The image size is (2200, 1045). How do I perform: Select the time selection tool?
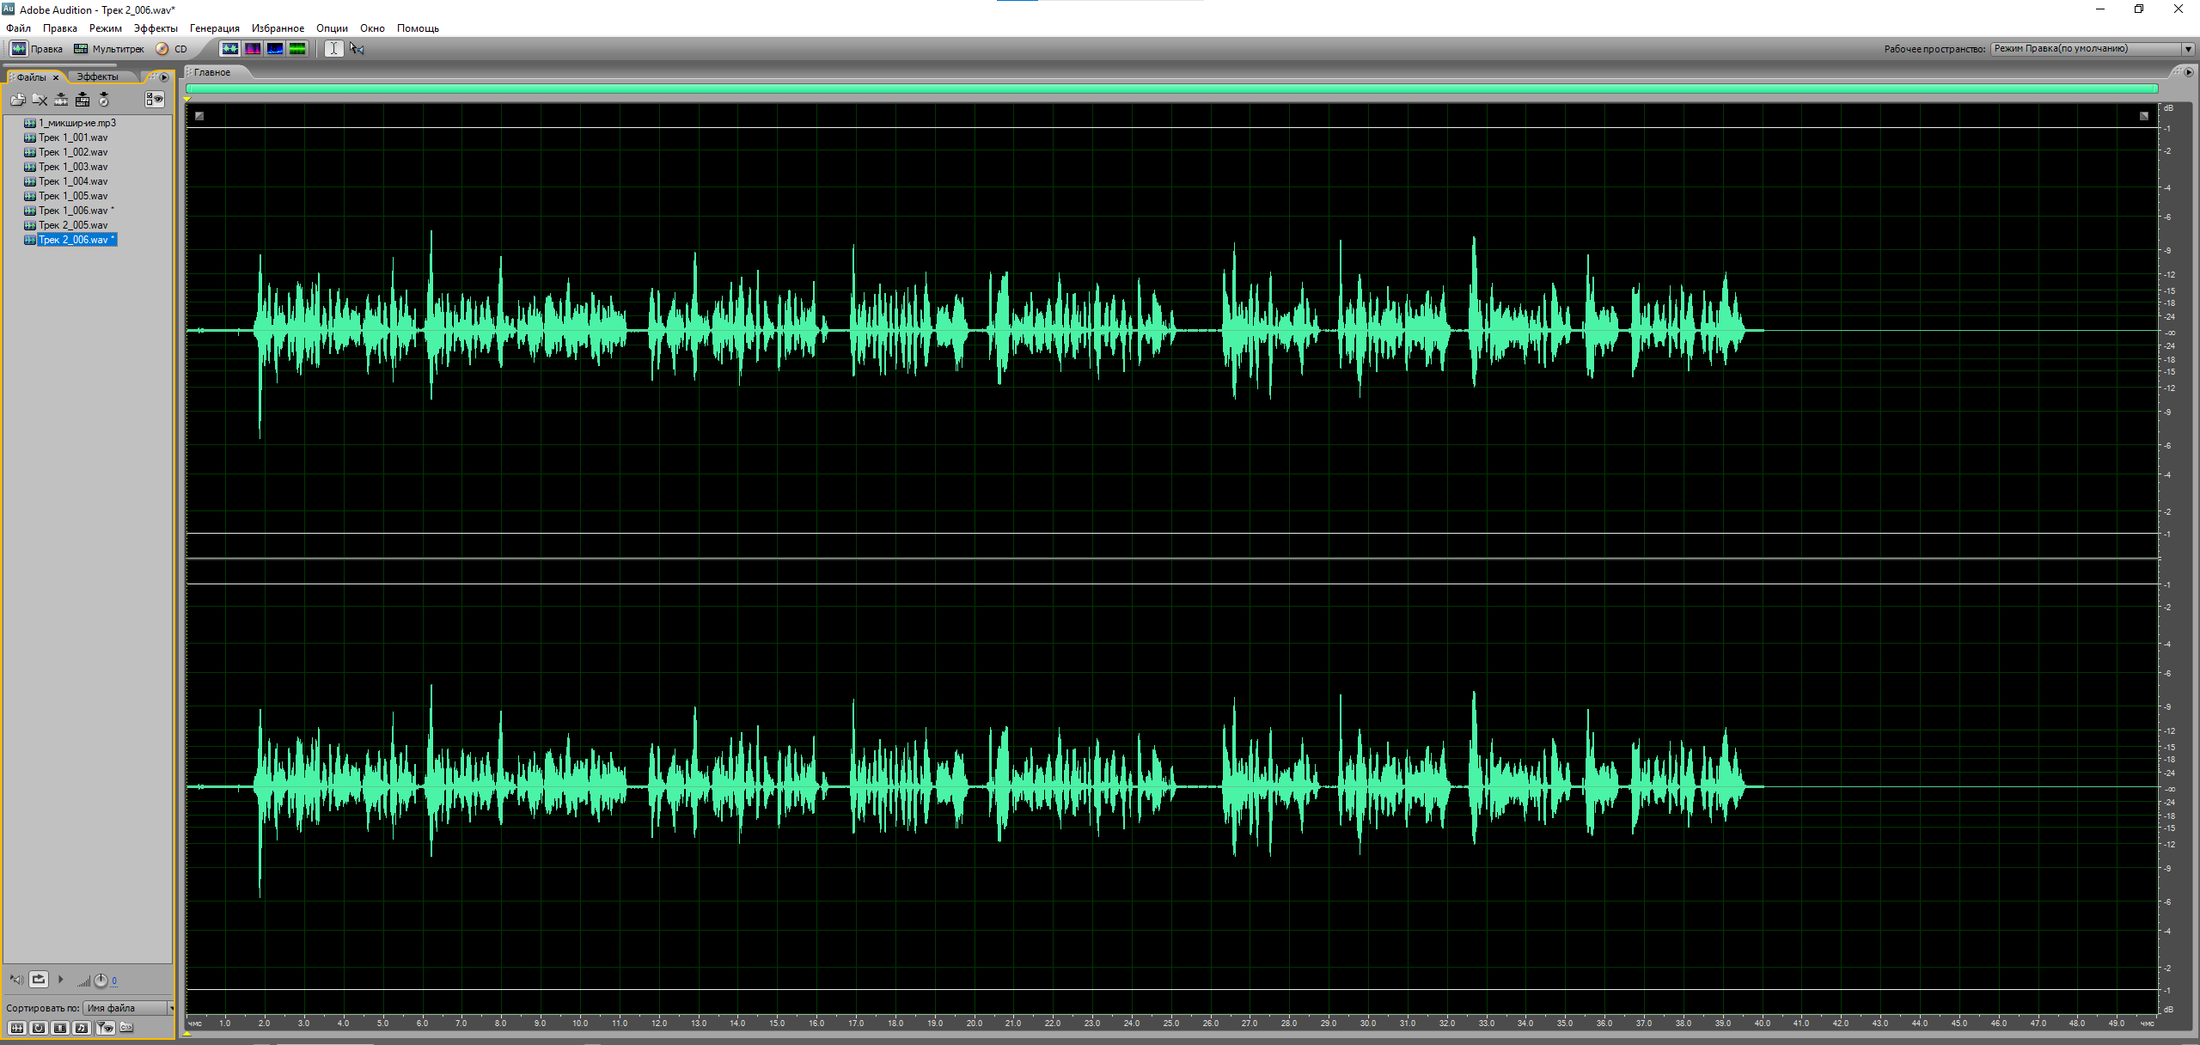(333, 49)
